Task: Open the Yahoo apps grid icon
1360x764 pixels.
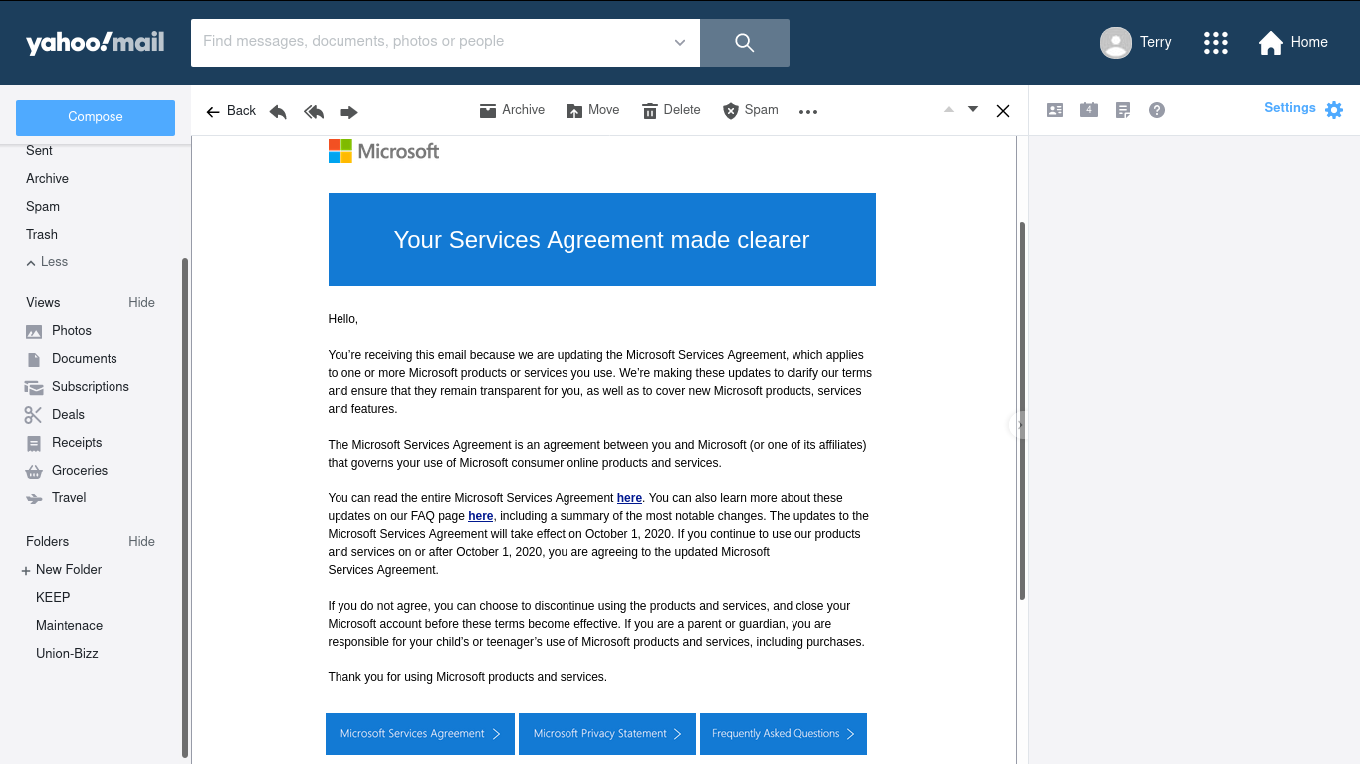Action: 1216,42
